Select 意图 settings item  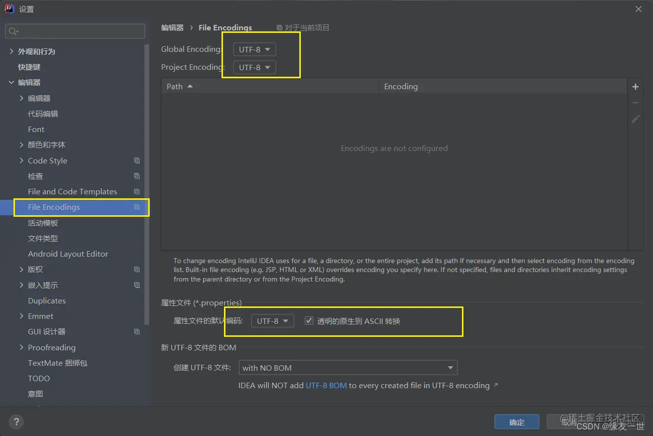[35, 394]
